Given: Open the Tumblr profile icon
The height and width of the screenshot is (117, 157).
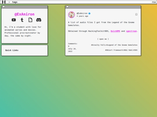Looking at the screenshot, I should click(x=22, y=20).
